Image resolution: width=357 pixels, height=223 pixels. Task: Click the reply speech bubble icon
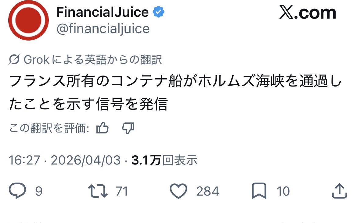click(x=19, y=191)
